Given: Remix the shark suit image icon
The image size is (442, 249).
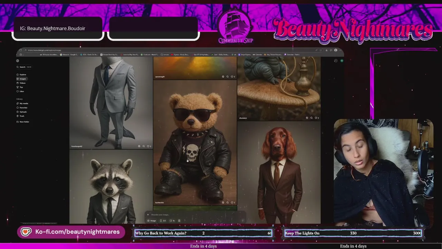Looking at the screenshot, I should pyautogui.click(x=139, y=146).
